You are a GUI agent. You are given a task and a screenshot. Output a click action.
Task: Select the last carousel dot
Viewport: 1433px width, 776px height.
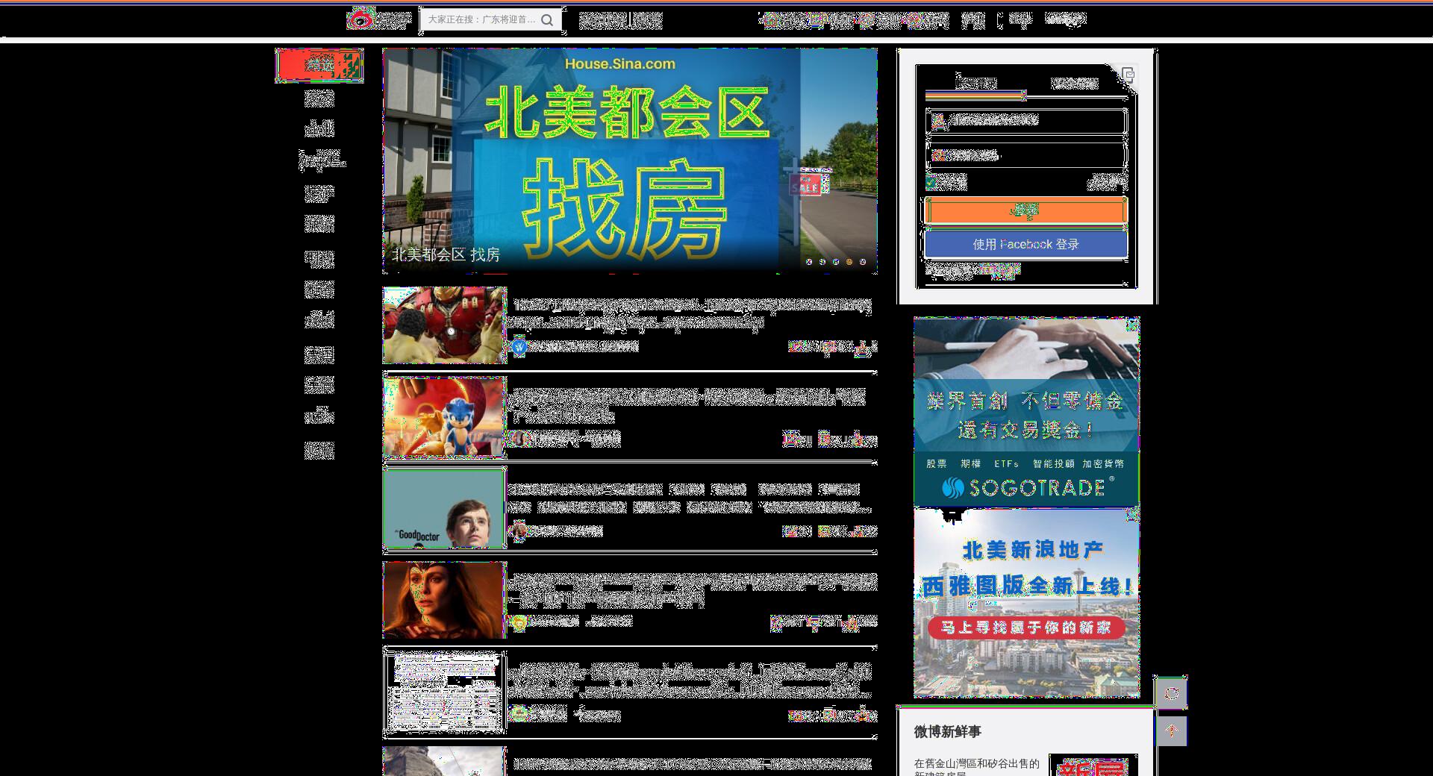863,262
